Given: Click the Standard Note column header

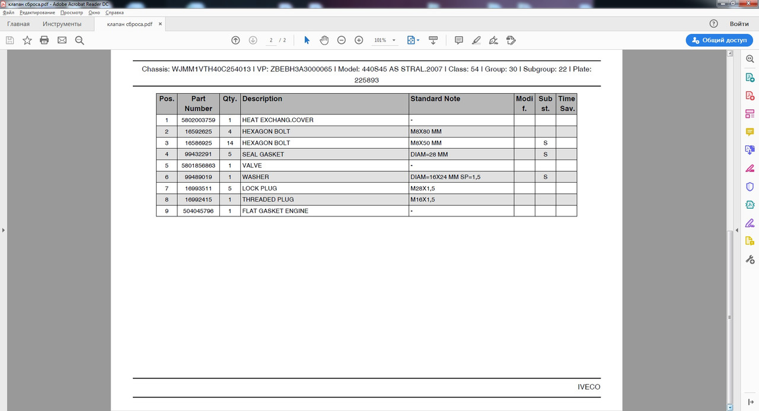Looking at the screenshot, I should [461, 104].
